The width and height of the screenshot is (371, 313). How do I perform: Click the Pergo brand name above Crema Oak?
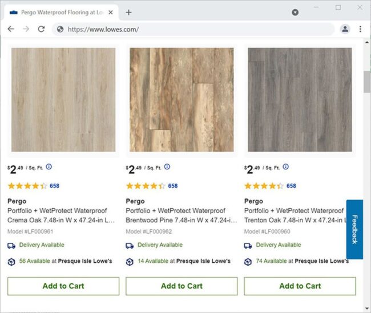pos(17,201)
